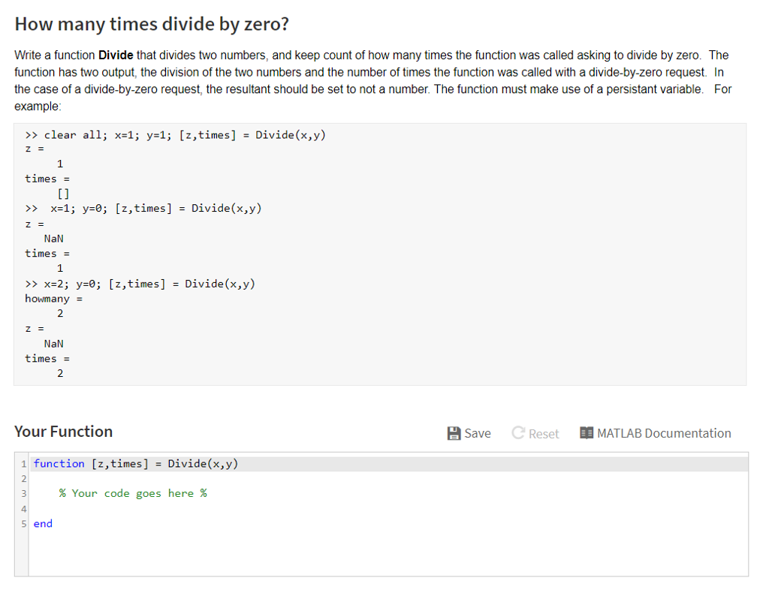Click the How many times divide by zero heading
This screenshot has width=769, height=599.
151,24
